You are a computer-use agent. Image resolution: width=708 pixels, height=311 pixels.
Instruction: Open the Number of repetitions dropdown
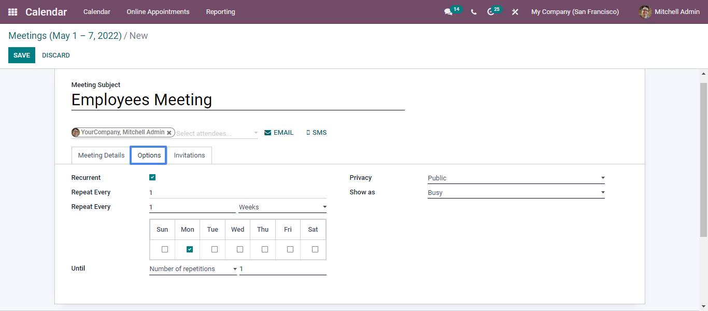(193, 269)
